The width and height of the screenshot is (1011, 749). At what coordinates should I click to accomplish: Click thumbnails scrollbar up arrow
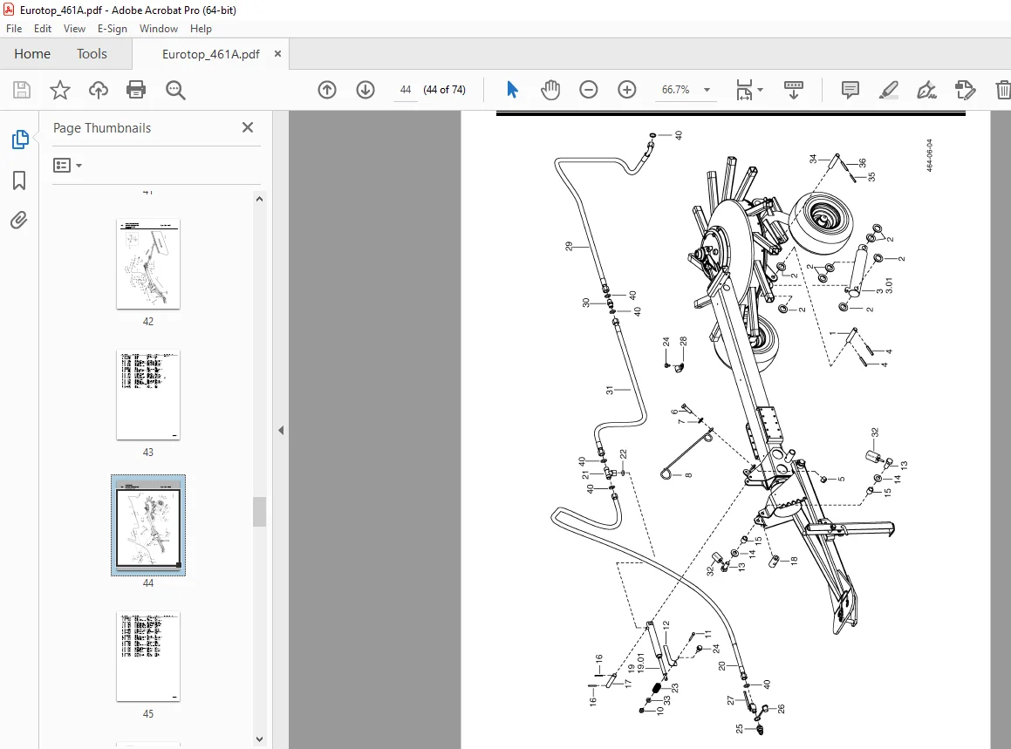pos(259,199)
